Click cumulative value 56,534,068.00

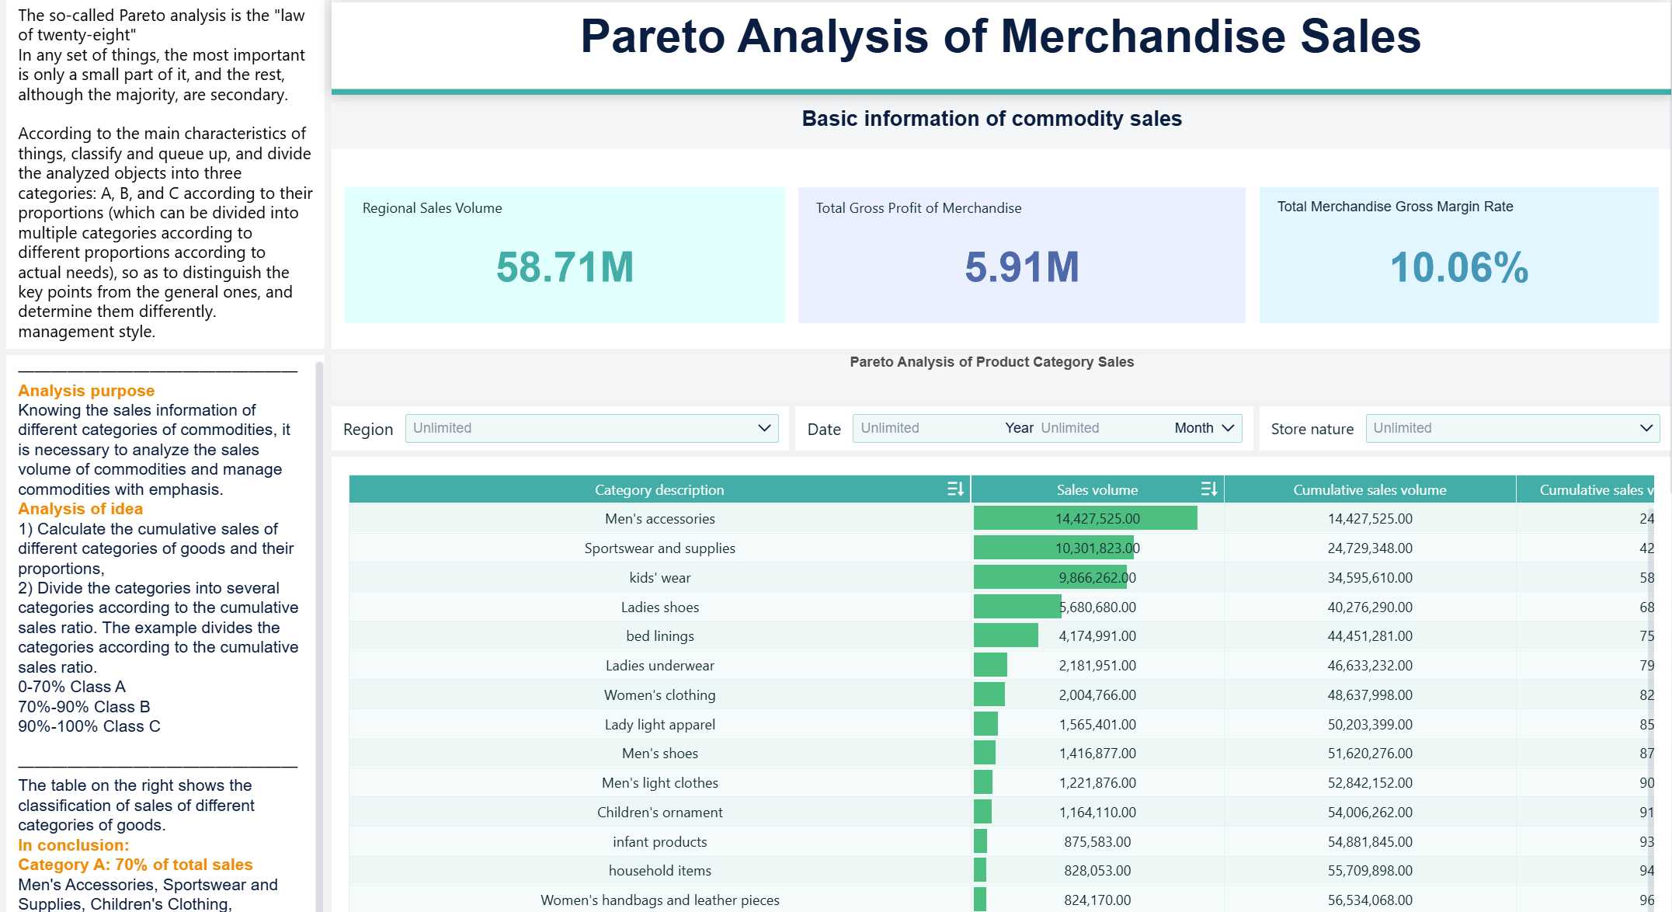[x=1370, y=900]
